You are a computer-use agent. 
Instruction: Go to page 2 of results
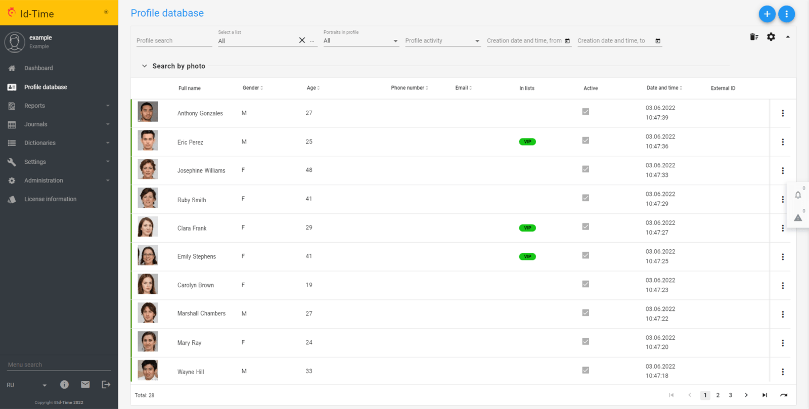pyautogui.click(x=717, y=395)
